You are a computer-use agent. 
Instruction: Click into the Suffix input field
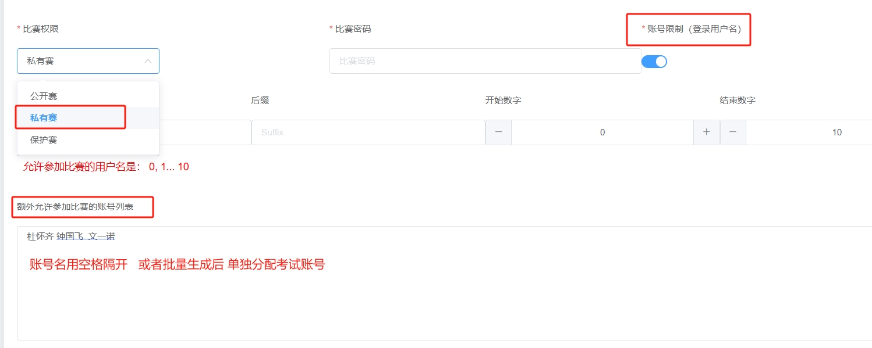tap(368, 132)
